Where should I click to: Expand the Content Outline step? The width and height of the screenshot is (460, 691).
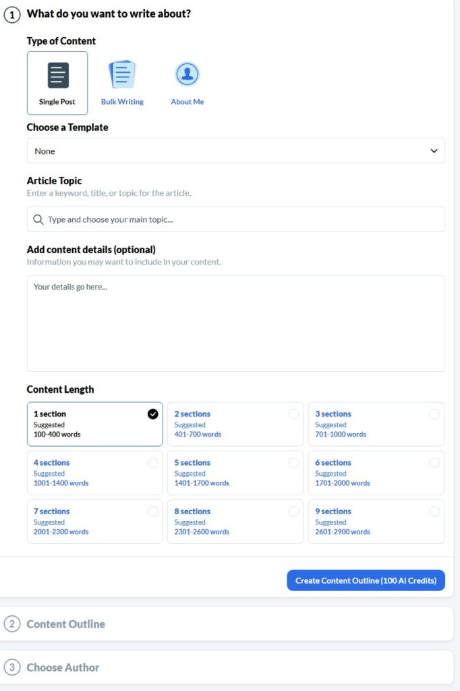65,624
